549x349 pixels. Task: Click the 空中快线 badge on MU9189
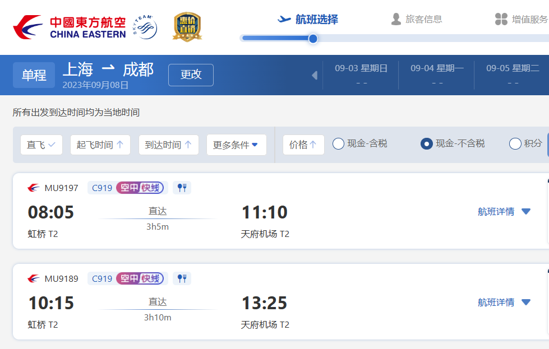pos(140,278)
